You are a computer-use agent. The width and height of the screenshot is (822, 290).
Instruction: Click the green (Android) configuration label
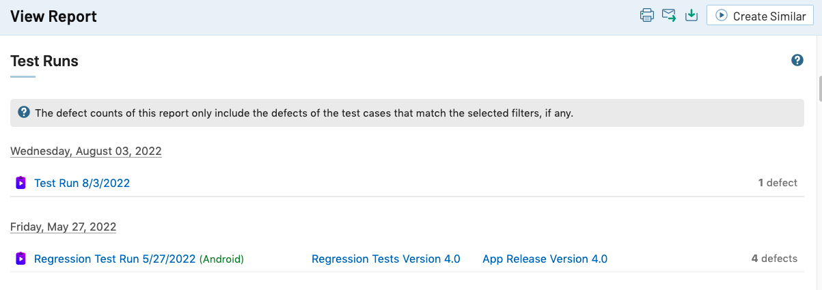[221, 259]
